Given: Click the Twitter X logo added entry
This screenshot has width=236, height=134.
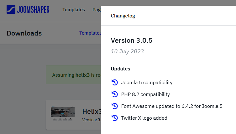Looking at the screenshot, I should pyautogui.click(x=144, y=118).
